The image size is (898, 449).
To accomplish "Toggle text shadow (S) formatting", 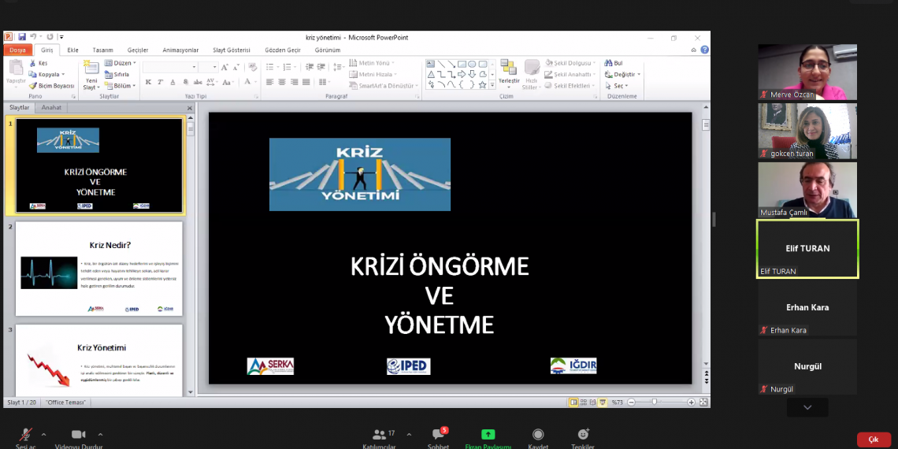I will click(186, 83).
